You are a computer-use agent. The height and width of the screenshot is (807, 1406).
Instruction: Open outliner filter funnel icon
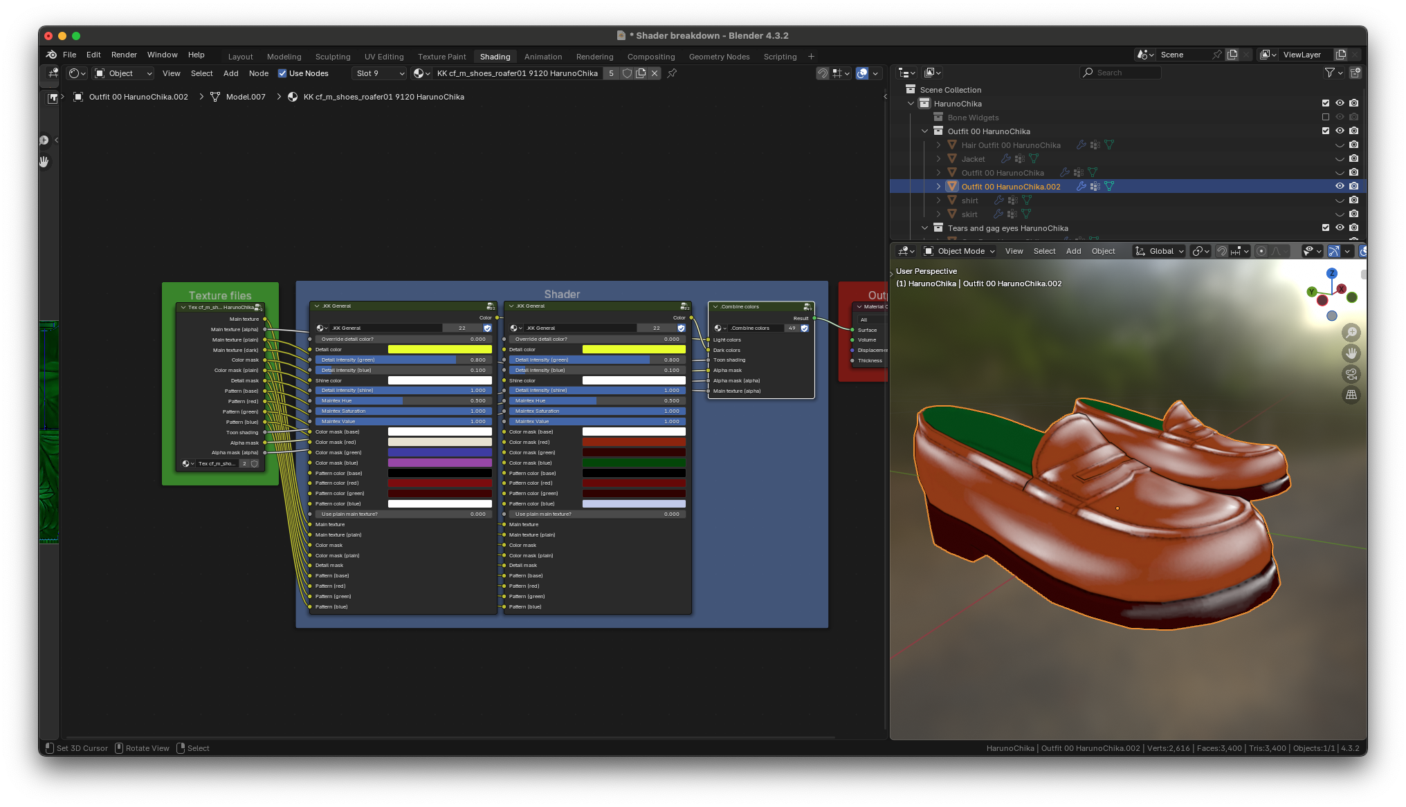point(1329,73)
